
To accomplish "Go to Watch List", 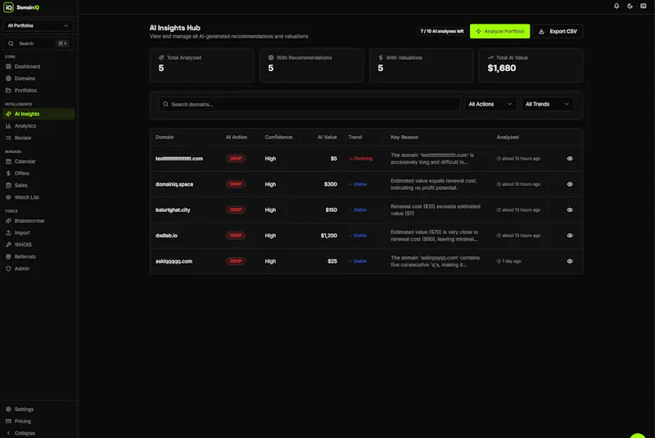I will pos(38,197).
